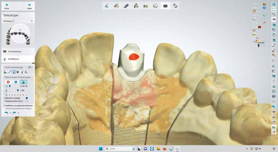Expand the redo history arrow
This screenshot has width=278, height=152.
click(x=18, y=113)
